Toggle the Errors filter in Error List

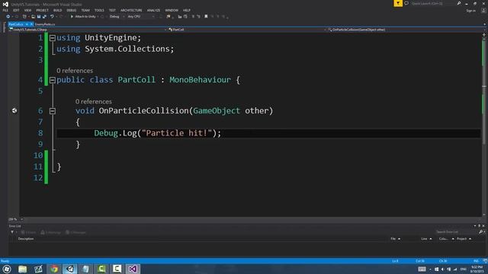pyautogui.click(x=28, y=232)
